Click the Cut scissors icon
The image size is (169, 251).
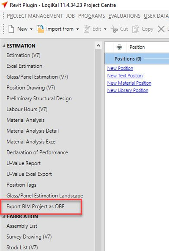click(114, 29)
